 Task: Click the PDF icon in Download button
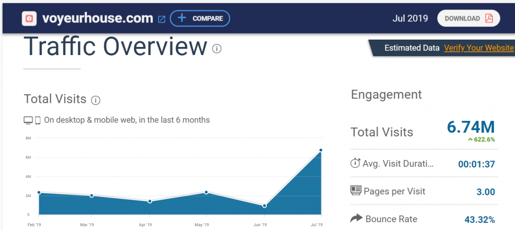488,19
